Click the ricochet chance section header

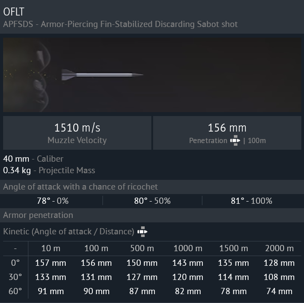click(80, 186)
